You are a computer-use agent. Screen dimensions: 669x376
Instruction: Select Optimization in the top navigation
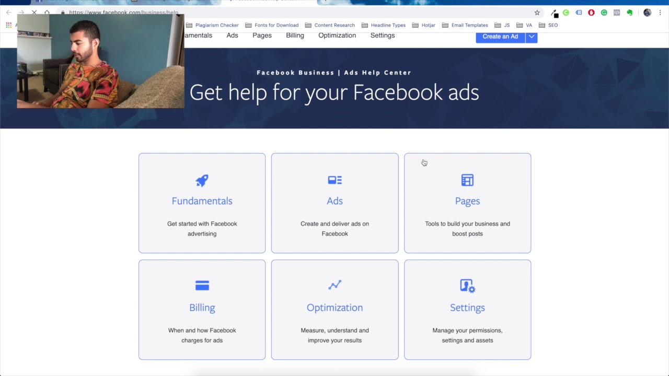(337, 36)
